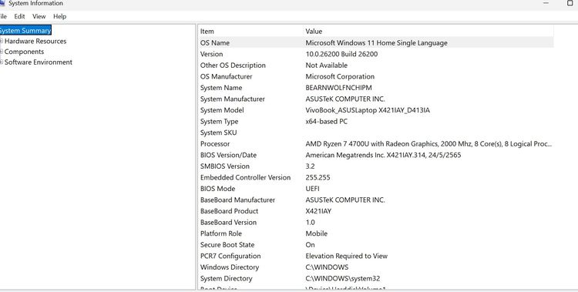The height and width of the screenshot is (292, 578).
Task: Click the VivoBook_ASUSLaptop X421IAY_D413IA value
Action: click(368, 110)
